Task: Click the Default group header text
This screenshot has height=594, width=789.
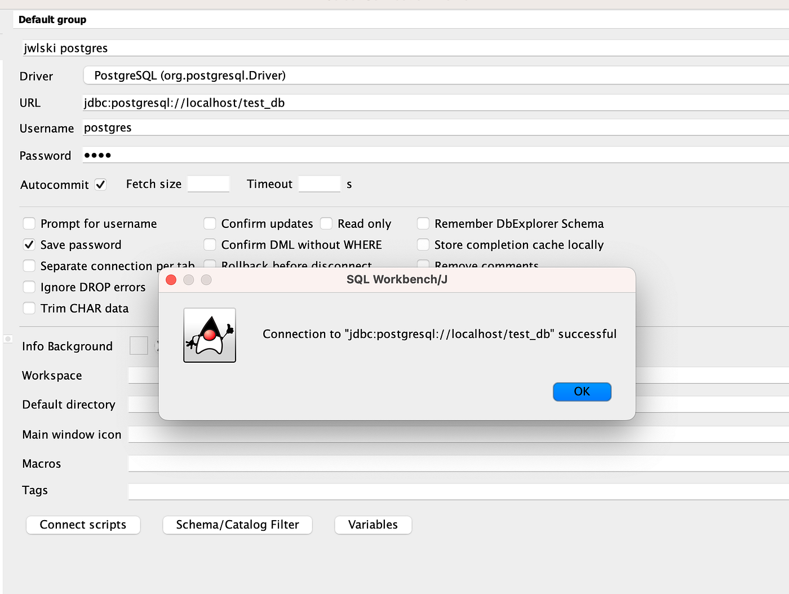Action: click(52, 20)
